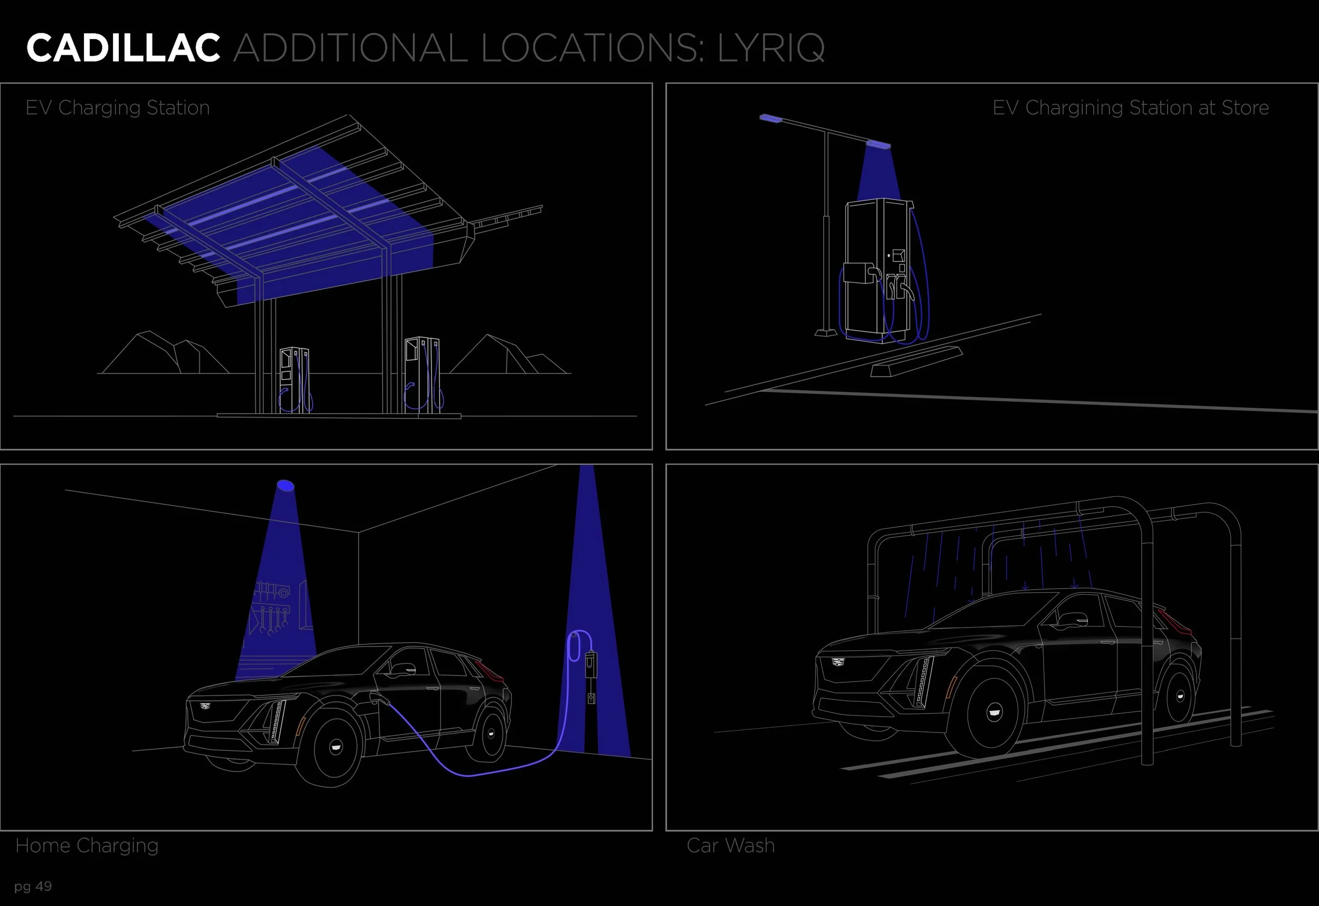Click the 'CADILLAC' bold heading word
Screen dimensions: 1319x906
(x=123, y=47)
